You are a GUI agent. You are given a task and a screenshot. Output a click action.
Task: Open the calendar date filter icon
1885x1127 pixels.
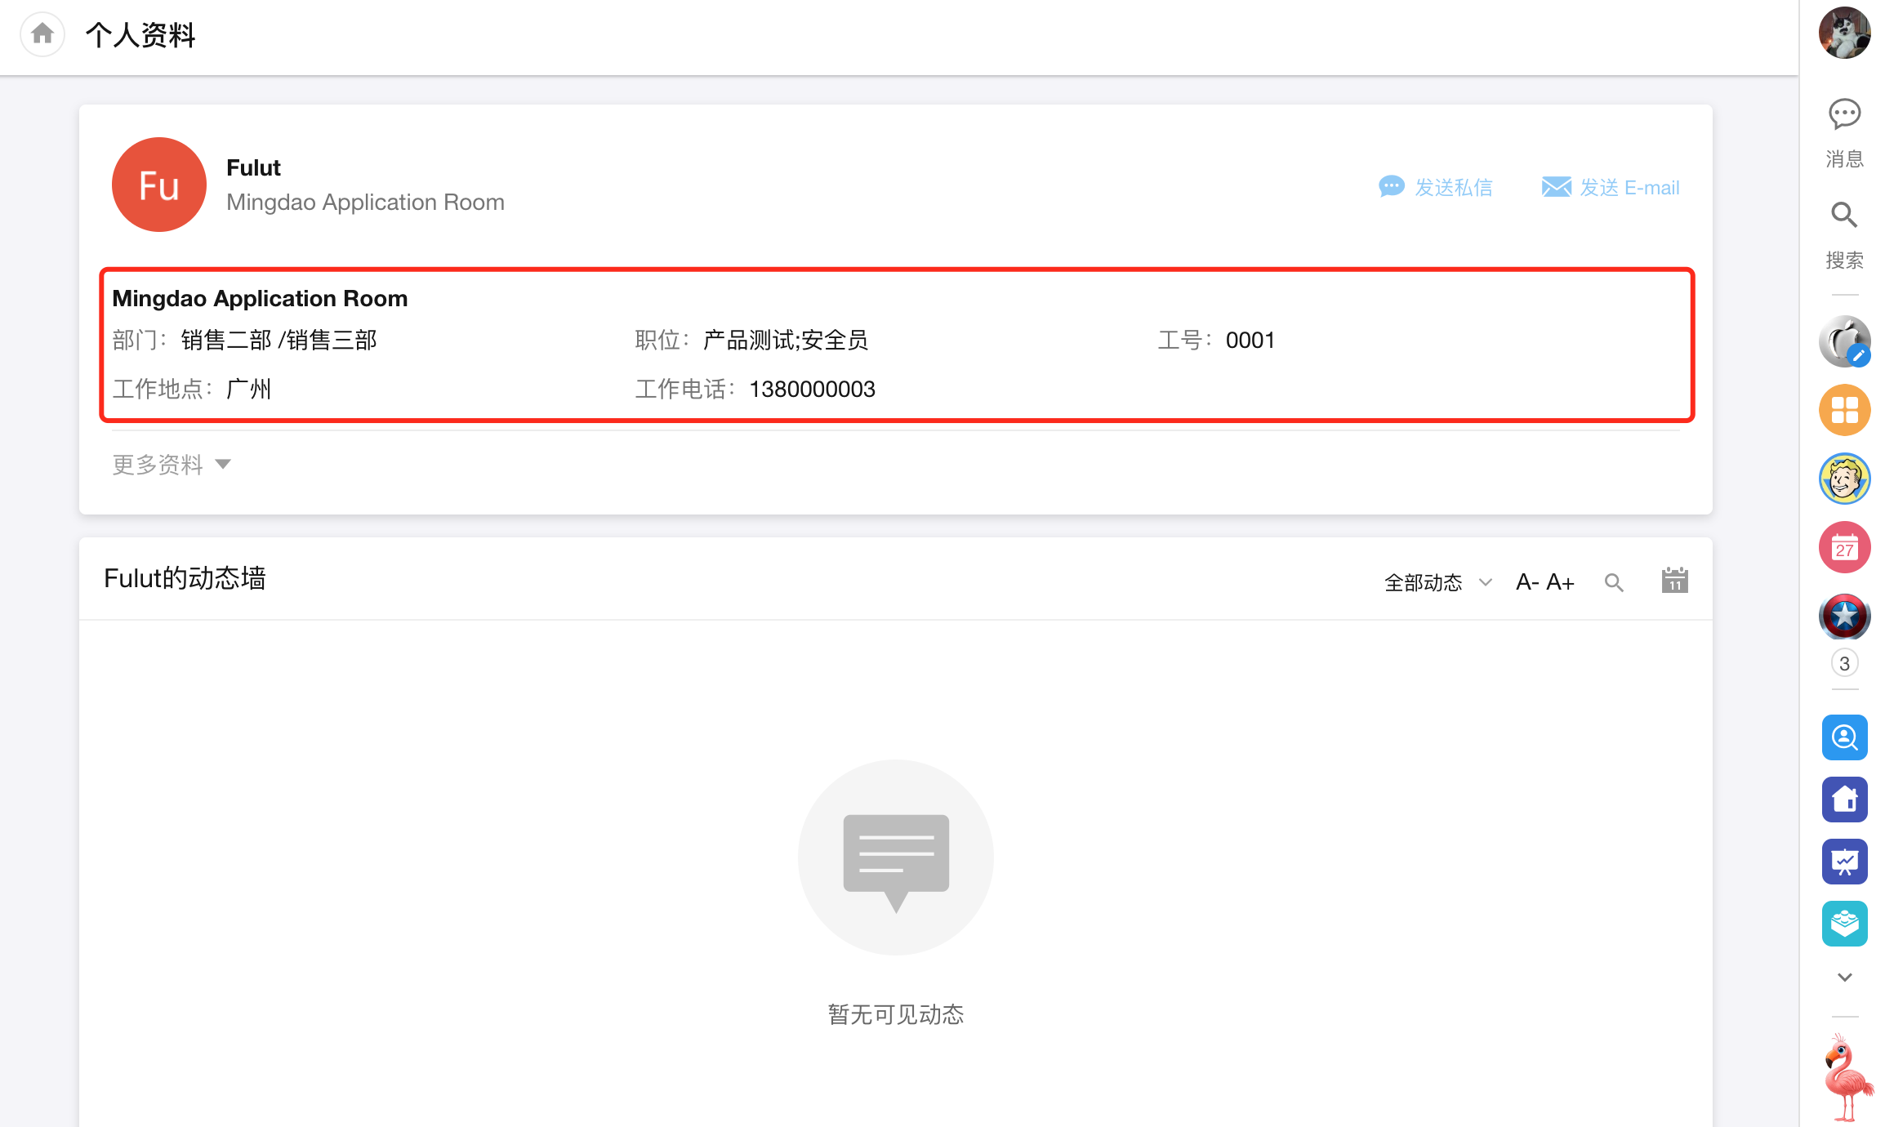[1674, 581]
